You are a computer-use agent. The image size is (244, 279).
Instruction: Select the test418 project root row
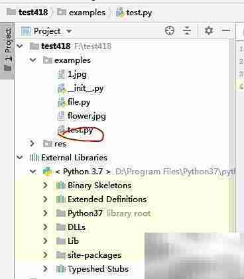(56, 46)
